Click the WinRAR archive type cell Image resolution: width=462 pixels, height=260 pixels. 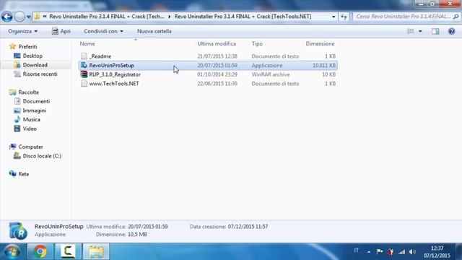coord(271,74)
